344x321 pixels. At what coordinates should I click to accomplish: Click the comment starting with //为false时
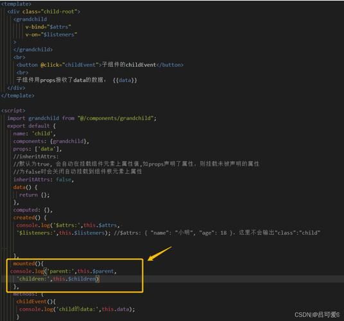click(x=78, y=171)
